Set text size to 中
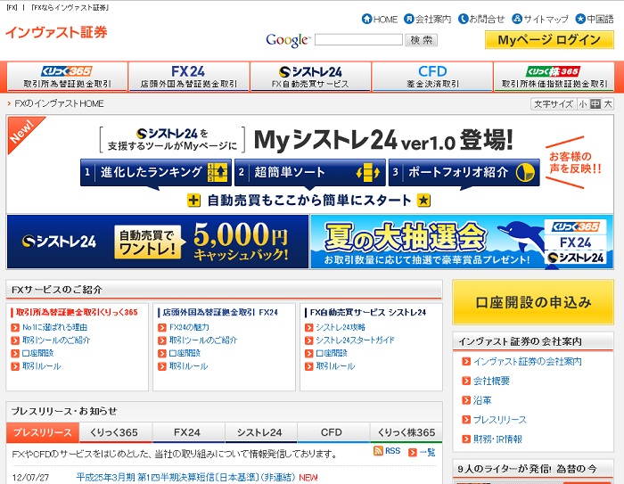This screenshot has height=484, width=624. 595,104
